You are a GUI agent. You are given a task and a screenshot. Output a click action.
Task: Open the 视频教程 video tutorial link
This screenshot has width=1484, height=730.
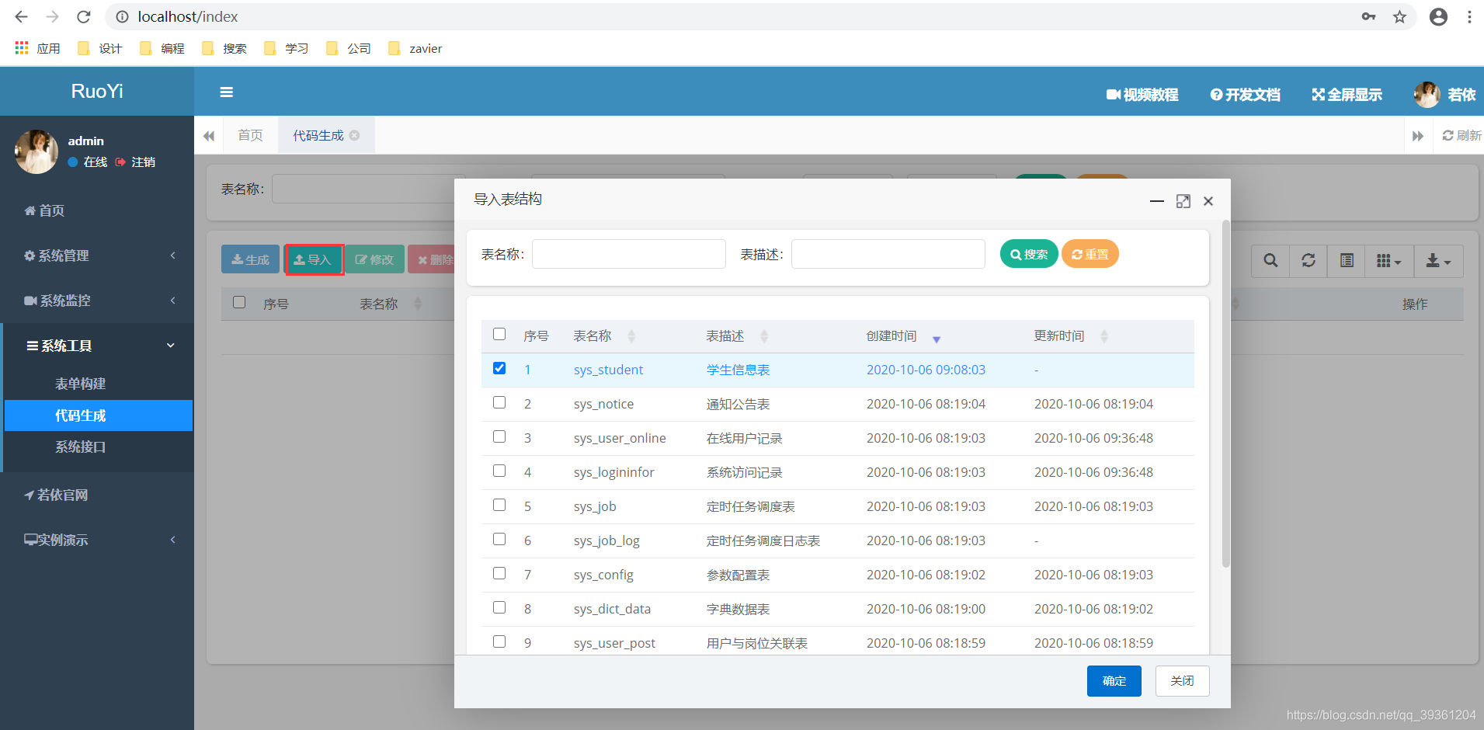(1142, 95)
